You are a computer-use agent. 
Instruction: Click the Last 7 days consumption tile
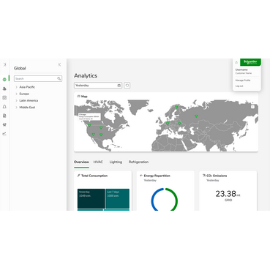pyautogui.click(x=118, y=198)
